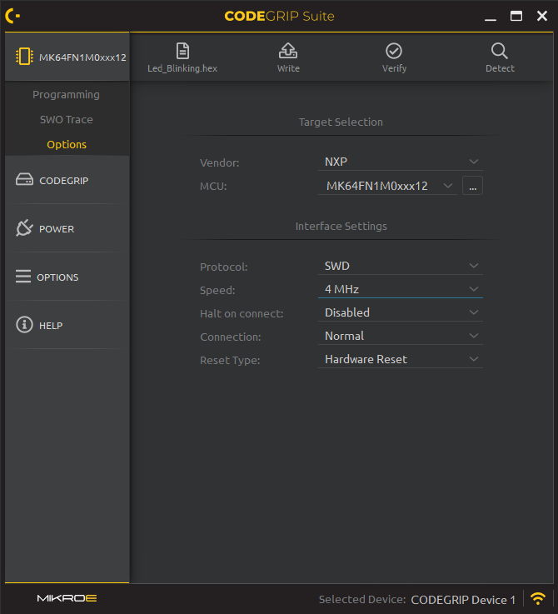Image resolution: width=558 pixels, height=614 pixels.
Task: Click the MCU browse ellipsis button
Action: 473,186
